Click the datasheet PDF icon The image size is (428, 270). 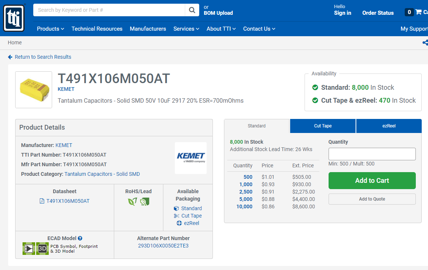[42, 201]
